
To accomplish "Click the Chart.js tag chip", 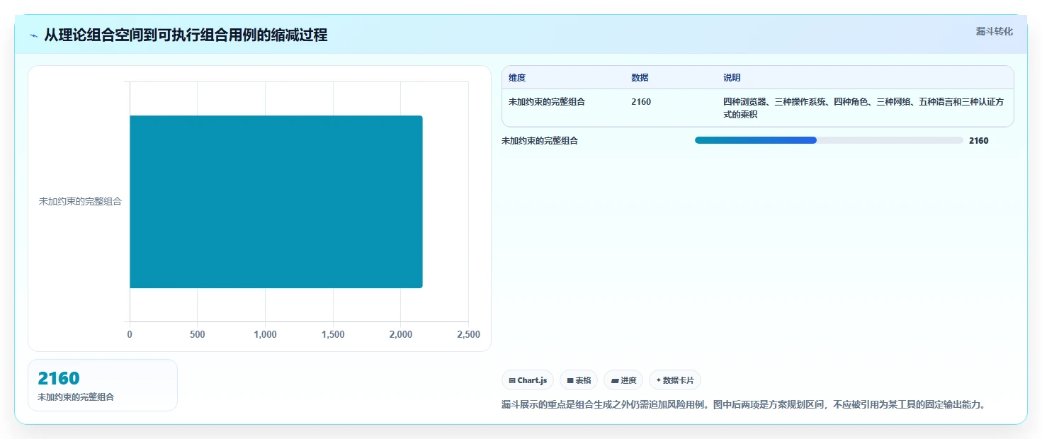I will (528, 380).
